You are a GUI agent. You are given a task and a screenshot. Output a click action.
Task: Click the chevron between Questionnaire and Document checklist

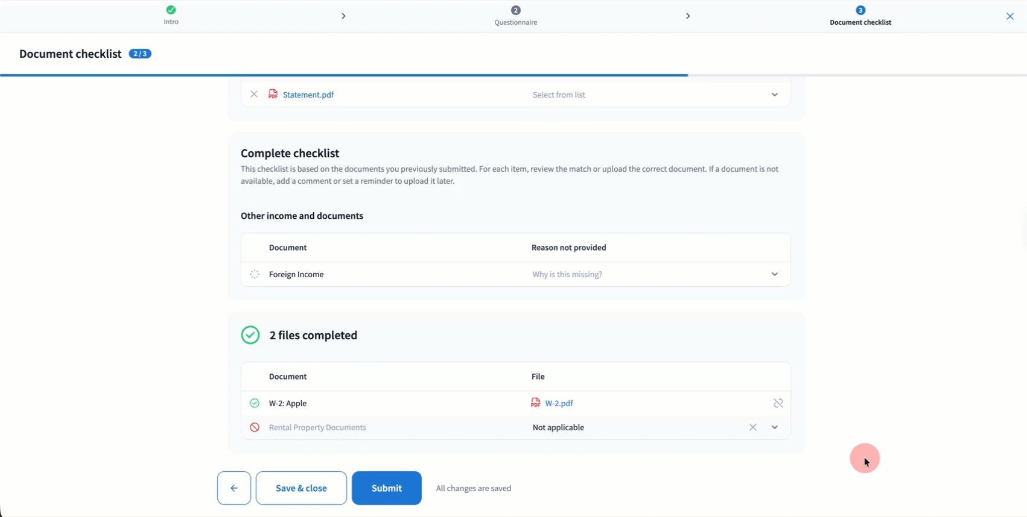click(688, 16)
